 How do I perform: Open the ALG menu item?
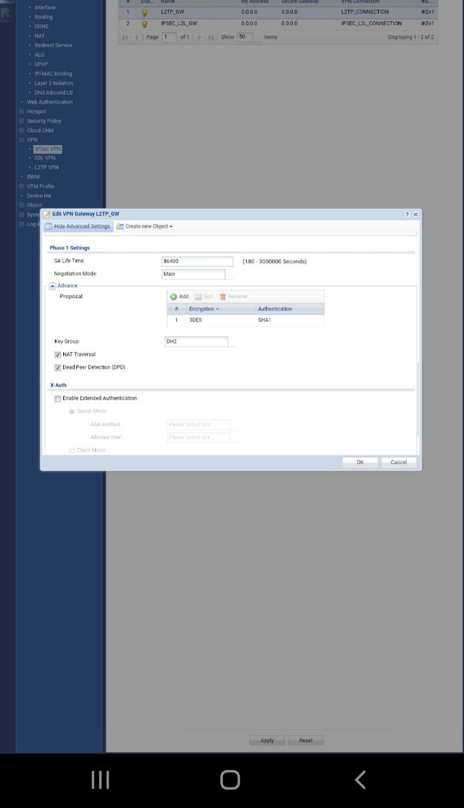(x=40, y=55)
